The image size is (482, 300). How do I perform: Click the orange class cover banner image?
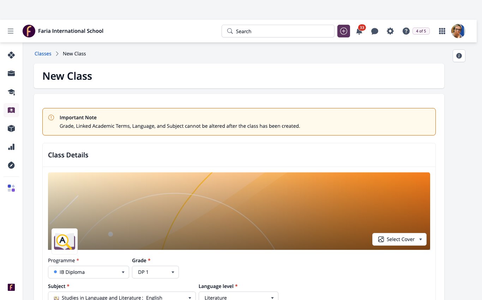(x=239, y=211)
